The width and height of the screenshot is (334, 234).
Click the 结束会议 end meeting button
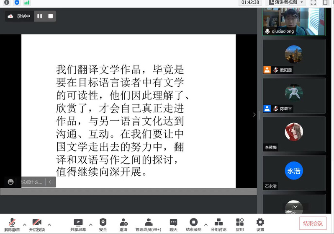[x=313, y=224]
